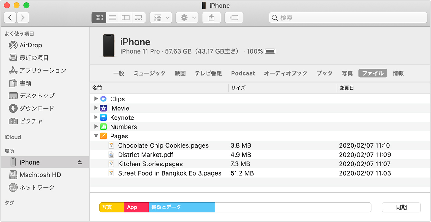Click the Edit Tags toolbar button
This screenshot has height=222, width=431.
pyautogui.click(x=234, y=18)
